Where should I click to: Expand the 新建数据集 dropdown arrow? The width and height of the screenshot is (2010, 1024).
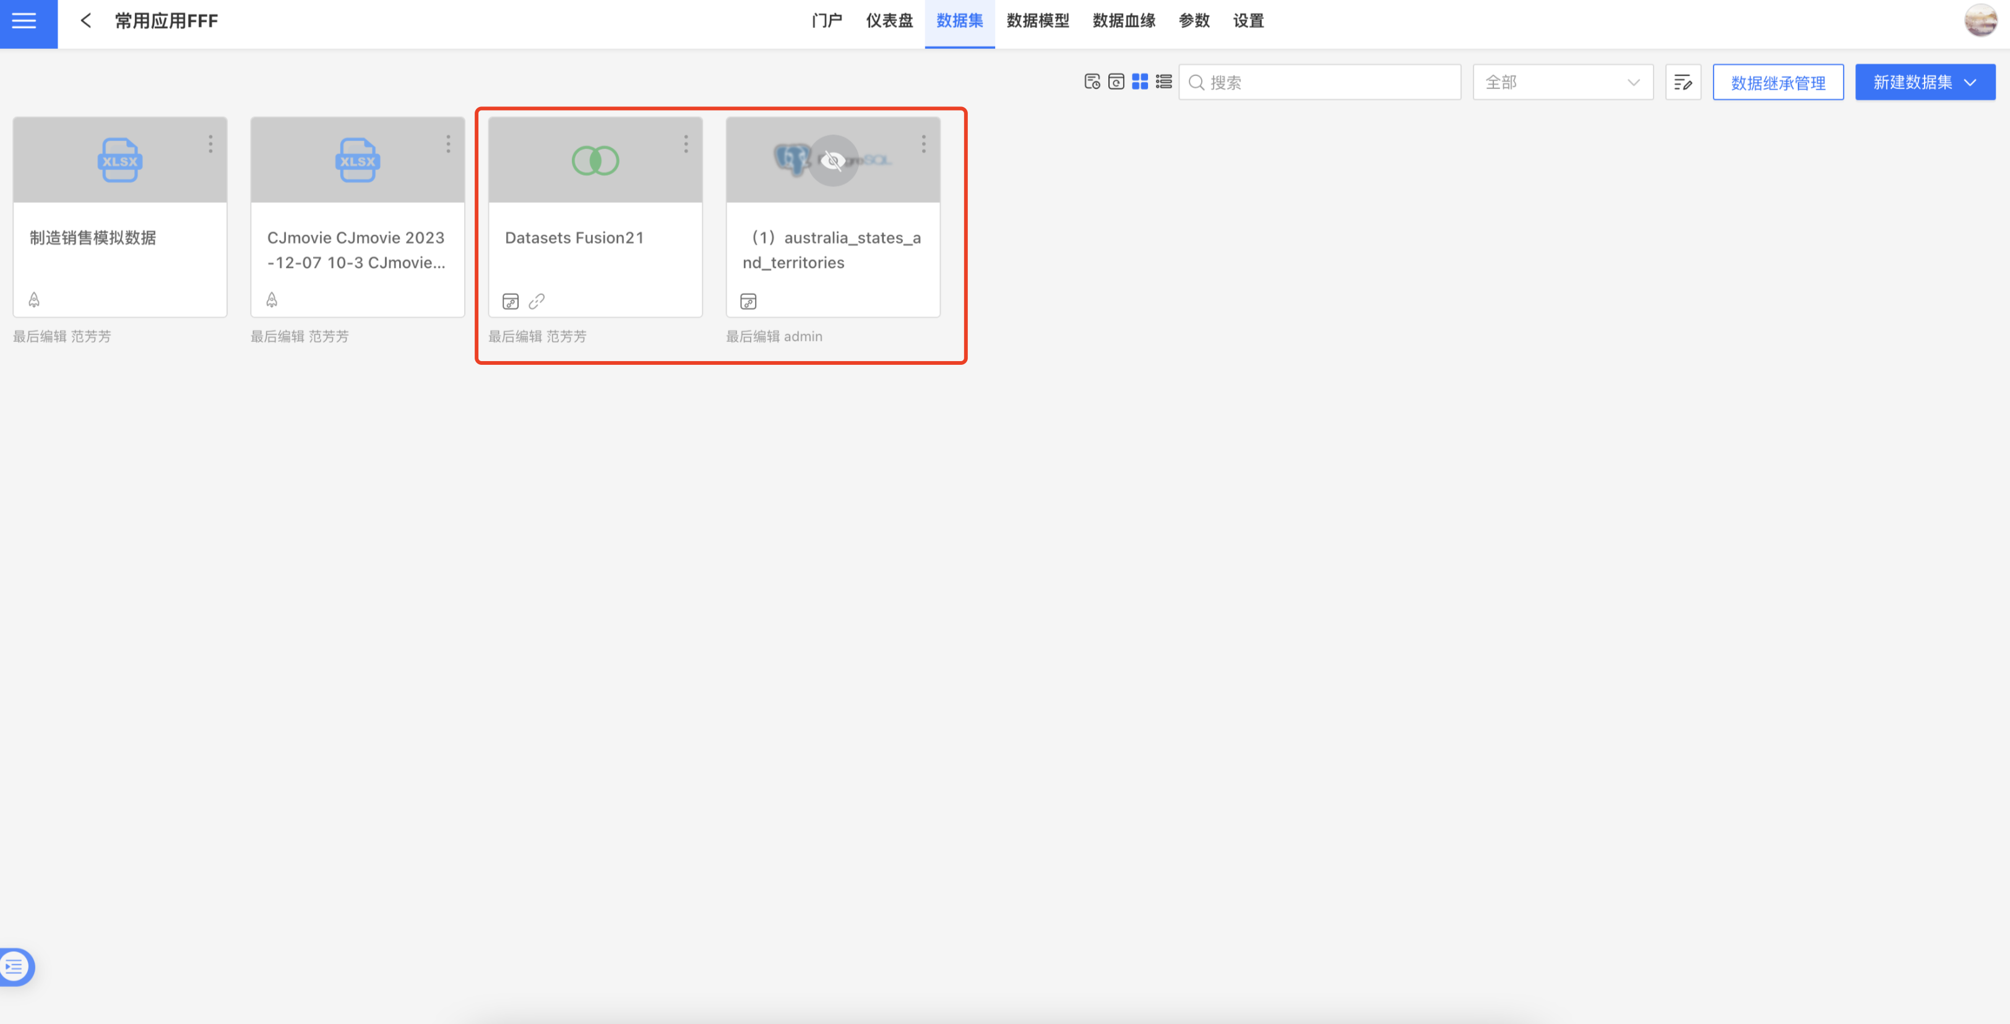1970,83
